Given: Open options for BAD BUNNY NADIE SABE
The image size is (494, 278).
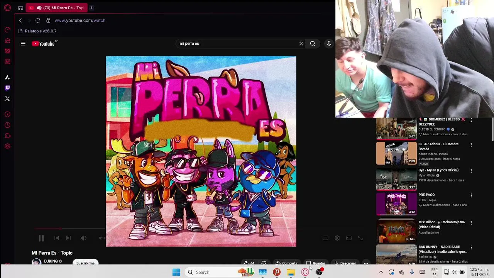Looking at the screenshot, I should (471, 247).
